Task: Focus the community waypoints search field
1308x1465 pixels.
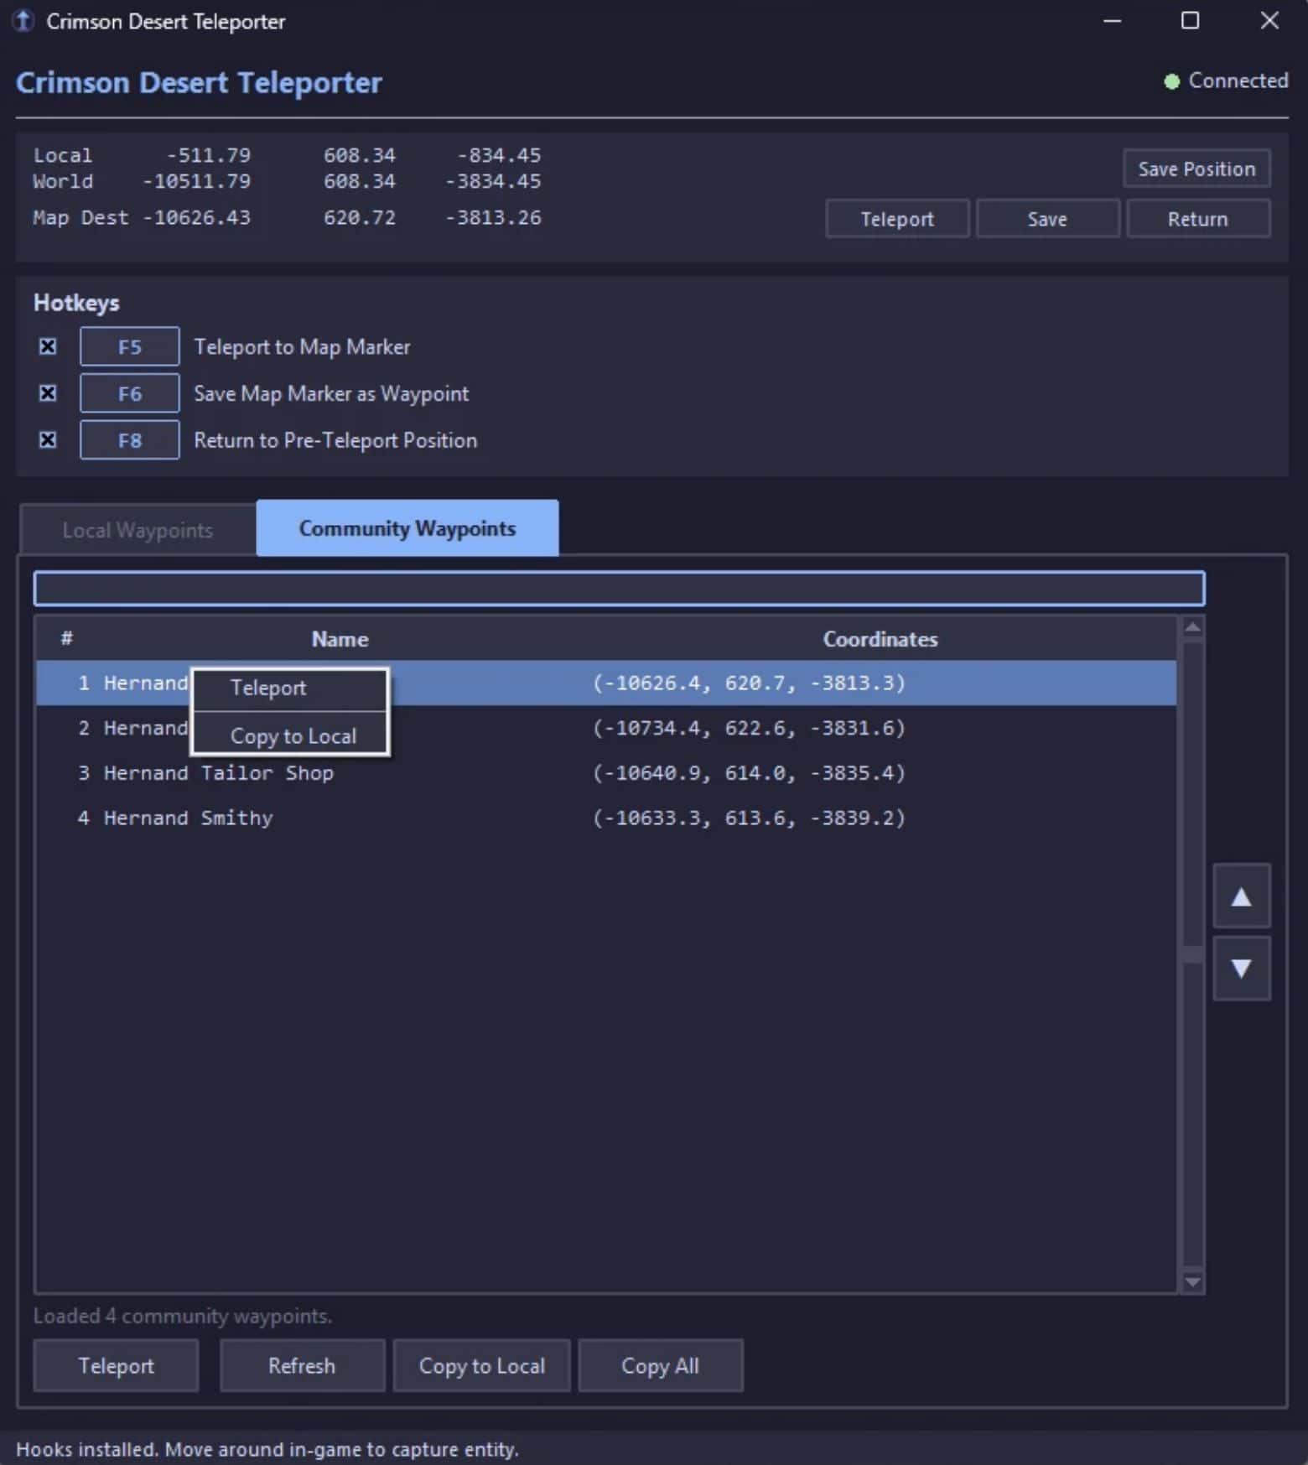Action: 618,589
